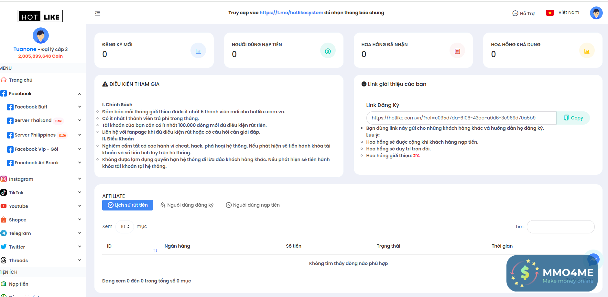Copy the referral registration link
The height and width of the screenshot is (297, 608).
[573, 118]
